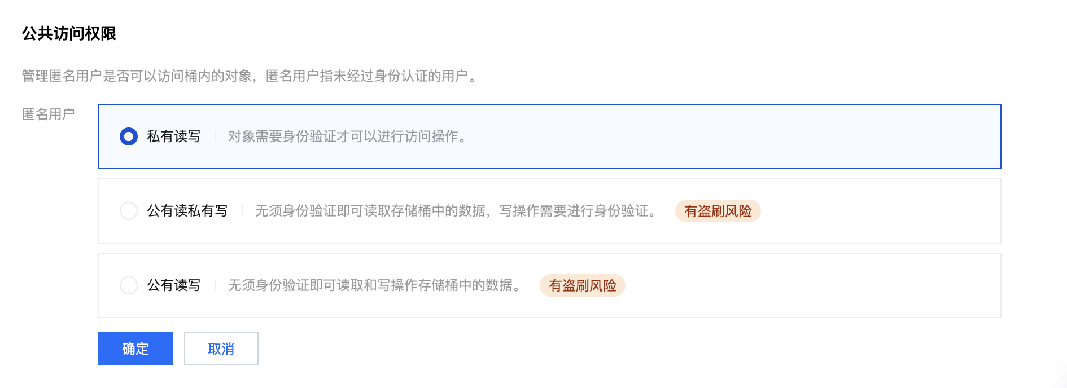The width and height of the screenshot is (1067, 388).
Task: Click description 无须身份验证即可读取和写操作存储桶中的数据
Action: point(374,285)
